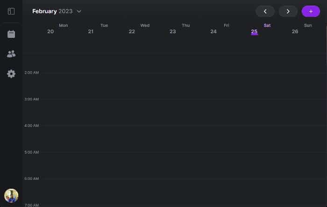Select Tuesday 21 column header

(97, 29)
